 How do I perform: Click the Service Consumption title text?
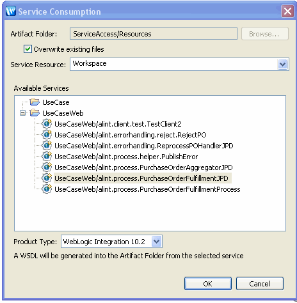click(60, 12)
